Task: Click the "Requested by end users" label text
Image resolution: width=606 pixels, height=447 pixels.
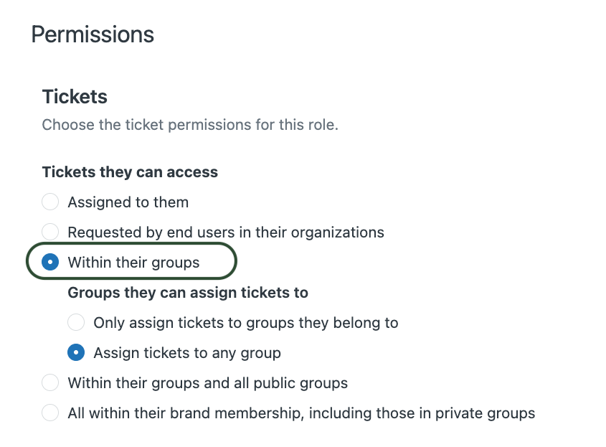Action: pos(225,232)
